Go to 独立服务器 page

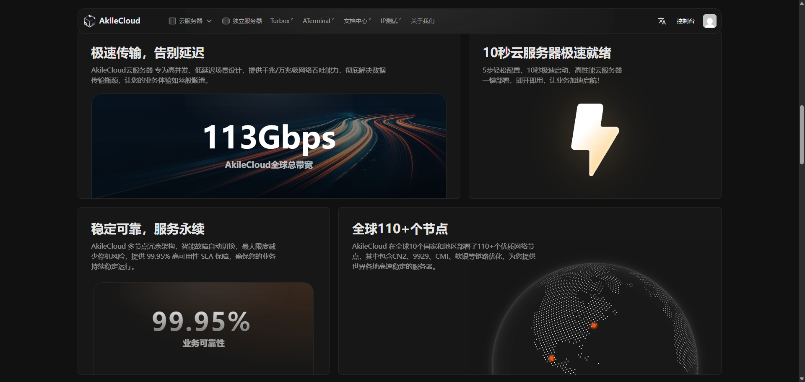pyautogui.click(x=247, y=21)
